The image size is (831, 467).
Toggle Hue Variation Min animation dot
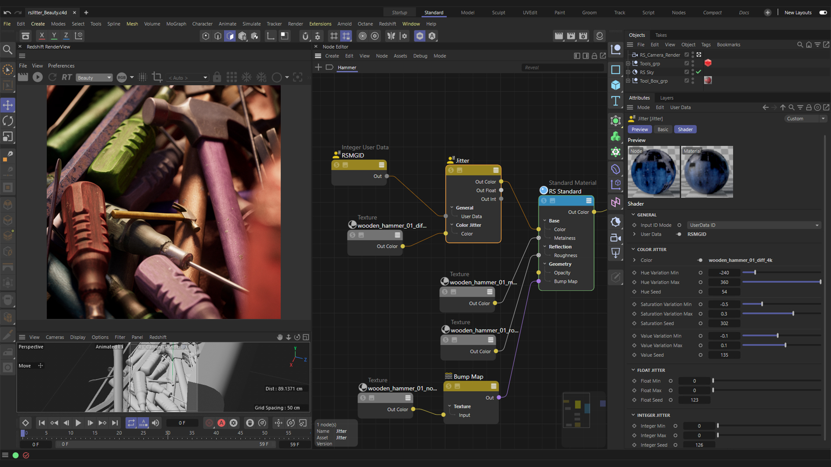coord(700,273)
